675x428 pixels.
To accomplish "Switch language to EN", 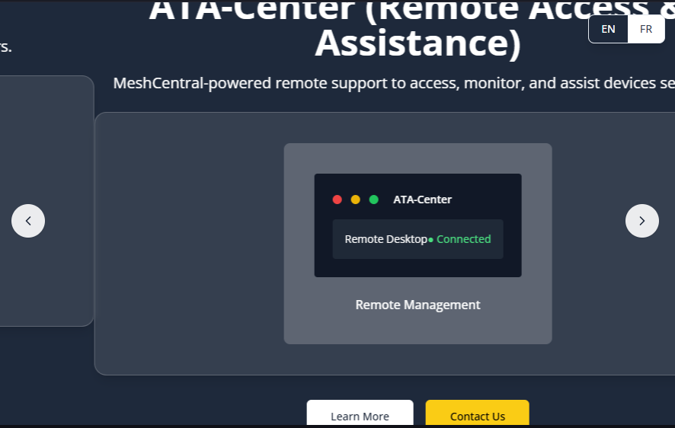I will pyautogui.click(x=608, y=29).
